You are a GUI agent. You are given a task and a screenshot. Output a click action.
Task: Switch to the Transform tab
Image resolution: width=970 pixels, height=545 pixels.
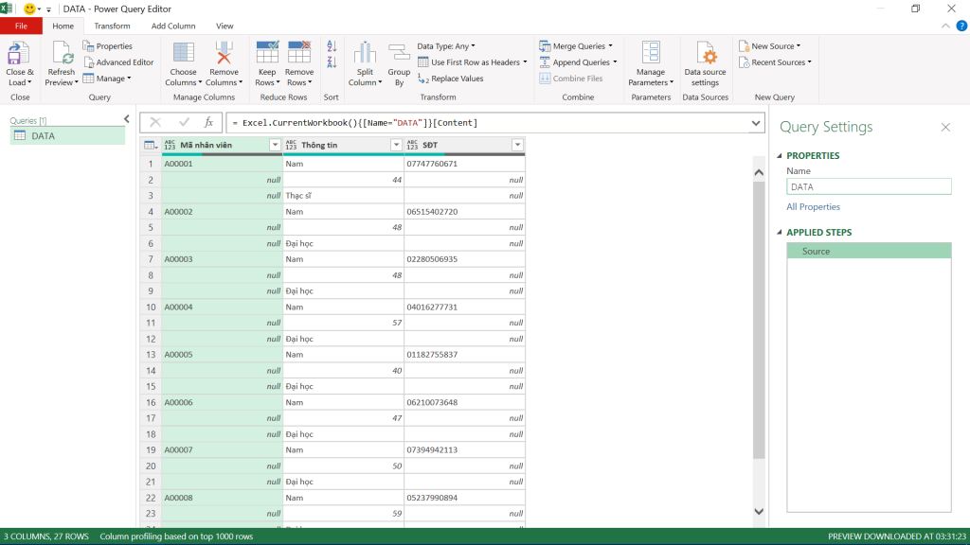click(112, 26)
